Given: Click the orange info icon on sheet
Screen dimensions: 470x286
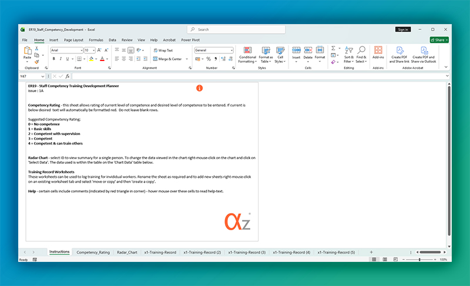Looking at the screenshot, I should [x=199, y=88].
